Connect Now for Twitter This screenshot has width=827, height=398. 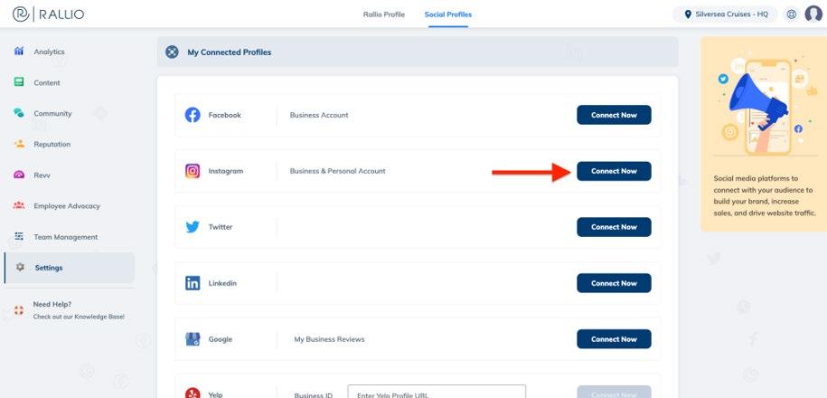coord(614,227)
